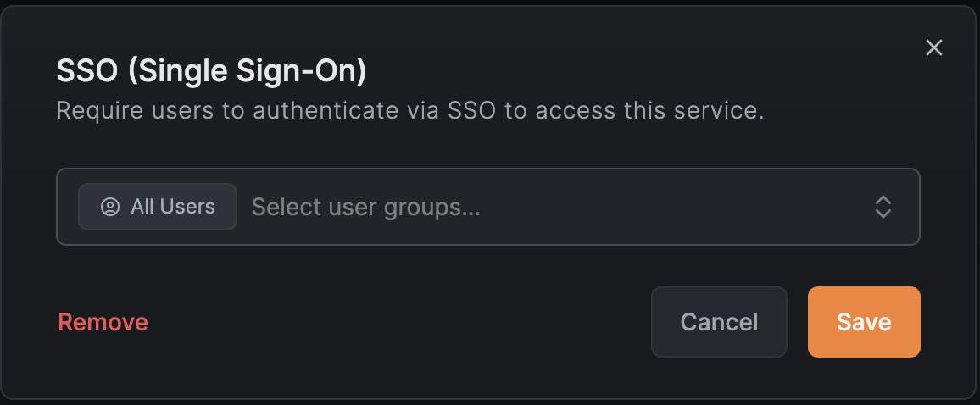The width and height of the screenshot is (980, 405).
Task: Close the SSO dialog with the X icon
Action: click(x=933, y=47)
